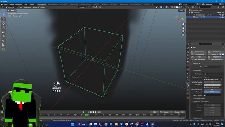225x127 pixels.
Task: Select the Transform tool in left toolbar
Action: click(x=3, y=36)
